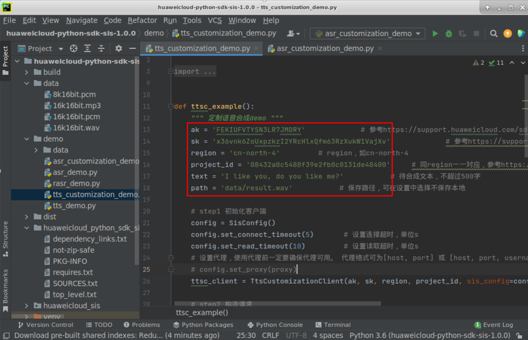Start debugging with the bug icon

(x=449, y=33)
